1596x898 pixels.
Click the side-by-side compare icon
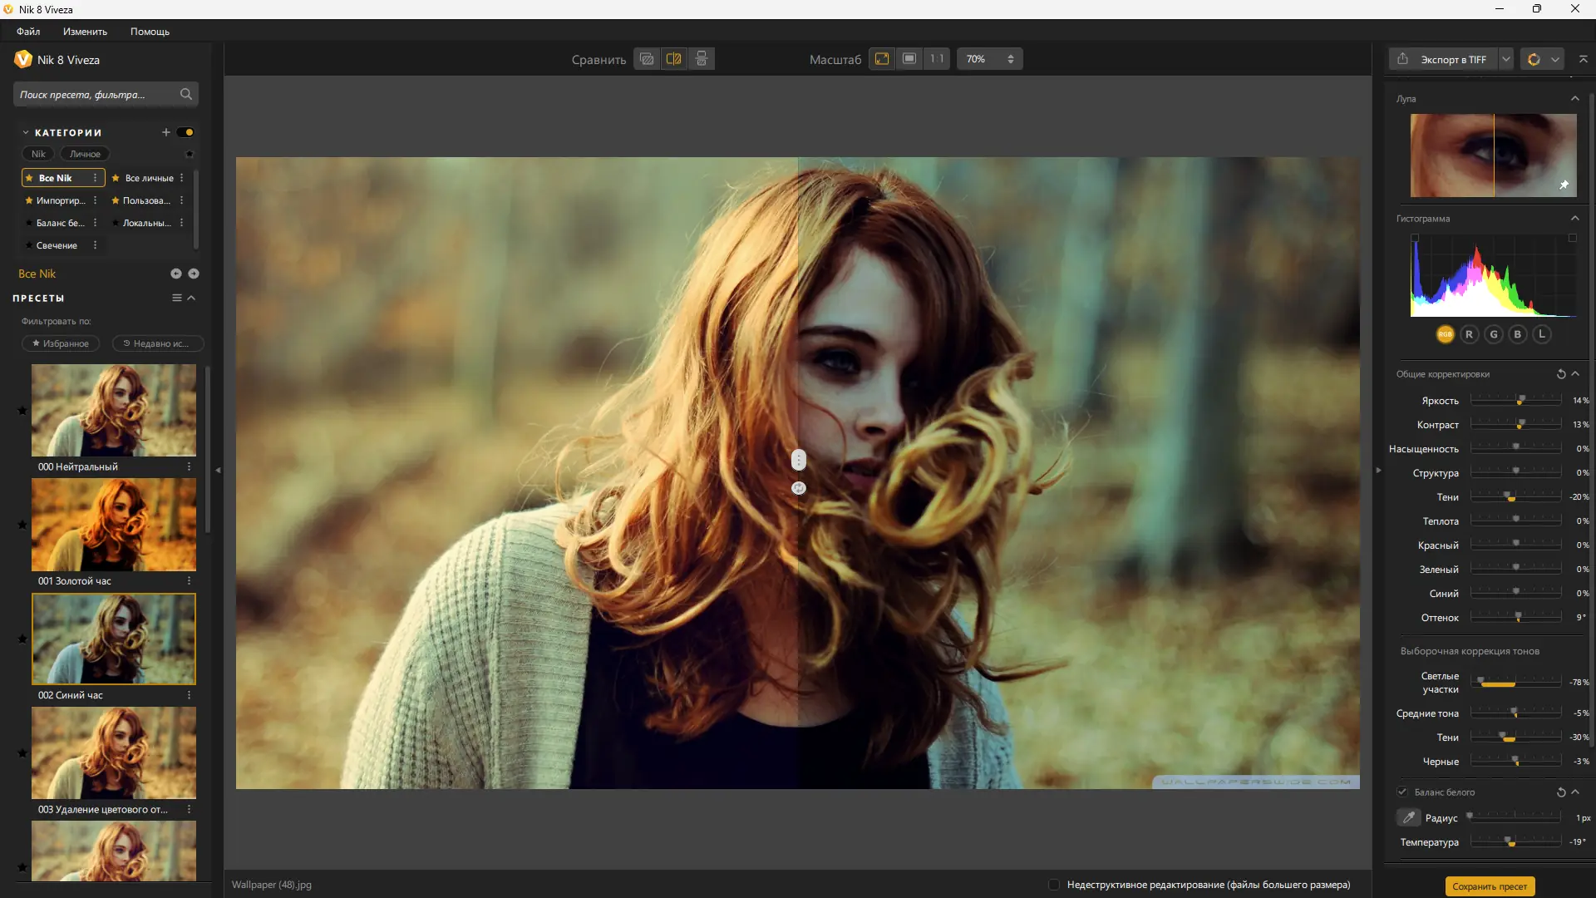tap(702, 59)
